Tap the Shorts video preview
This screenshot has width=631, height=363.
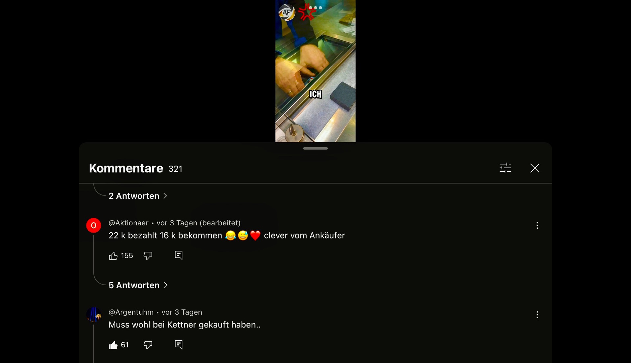click(315, 71)
